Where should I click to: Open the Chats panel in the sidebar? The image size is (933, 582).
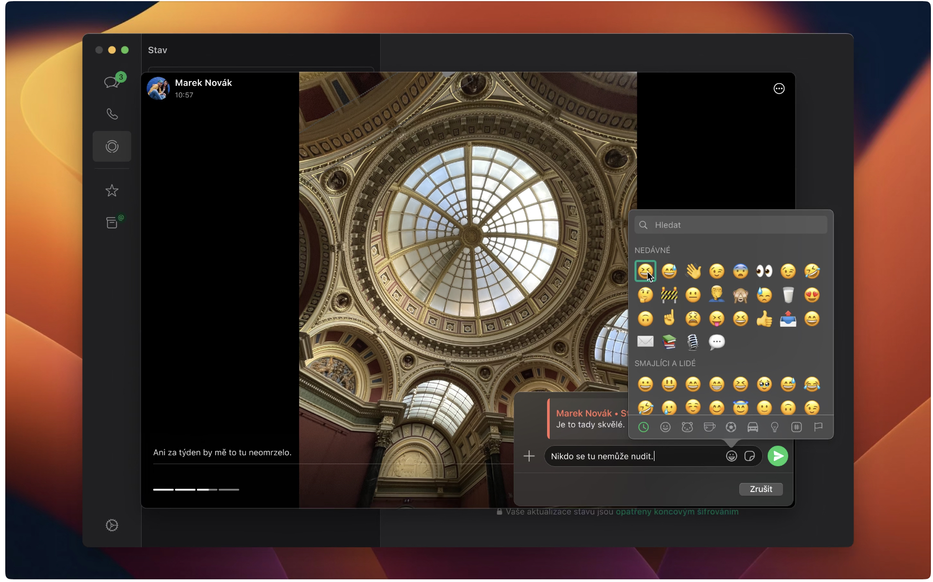coord(112,82)
